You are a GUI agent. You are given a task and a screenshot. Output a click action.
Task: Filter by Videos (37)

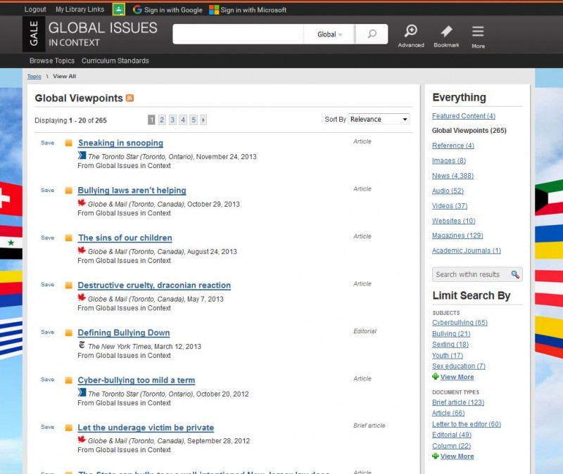[x=450, y=206]
